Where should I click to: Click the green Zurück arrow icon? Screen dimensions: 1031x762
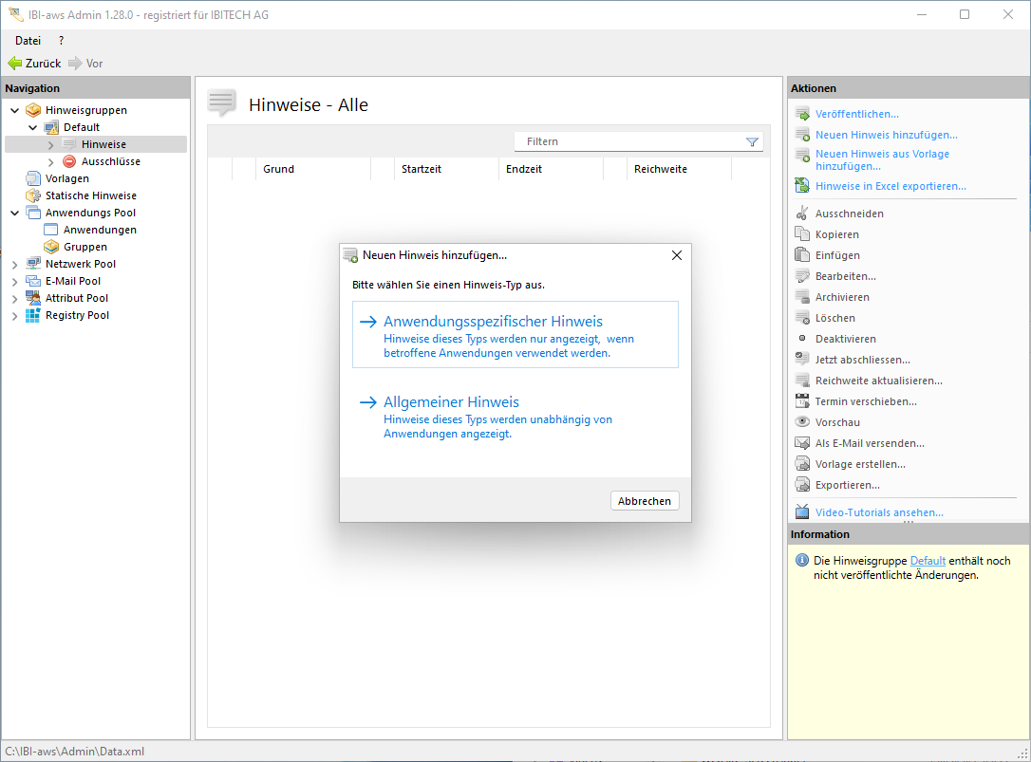pyautogui.click(x=14, y=64)
